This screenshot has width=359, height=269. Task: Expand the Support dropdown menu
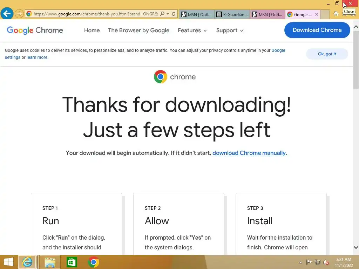point(230,30)
